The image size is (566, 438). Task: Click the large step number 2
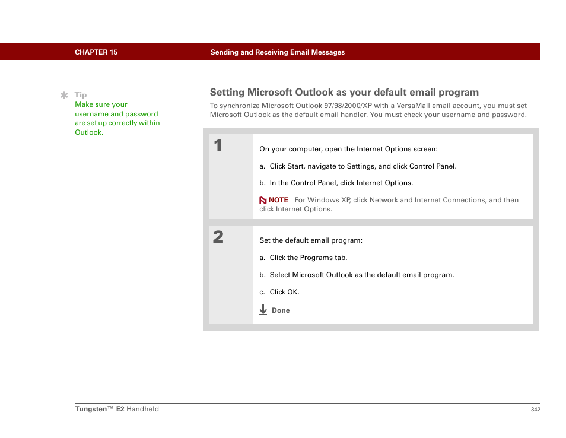pos(218,237)
